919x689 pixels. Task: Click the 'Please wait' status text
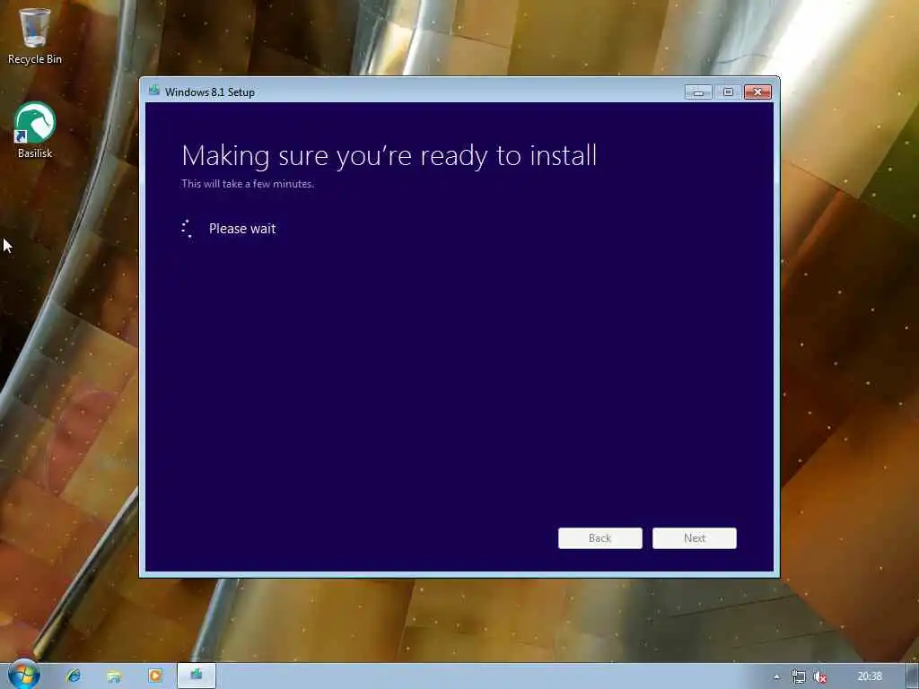(242, 229)
